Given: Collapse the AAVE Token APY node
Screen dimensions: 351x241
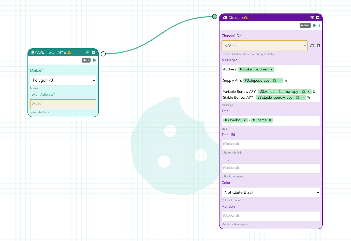Looking at the screenshot, I should point(94,52).
